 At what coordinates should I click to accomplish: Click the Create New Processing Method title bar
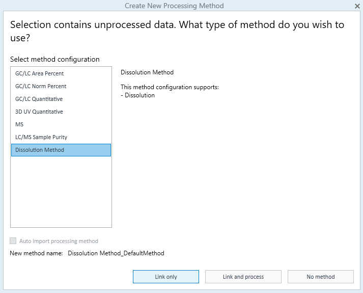pos(174,6)
